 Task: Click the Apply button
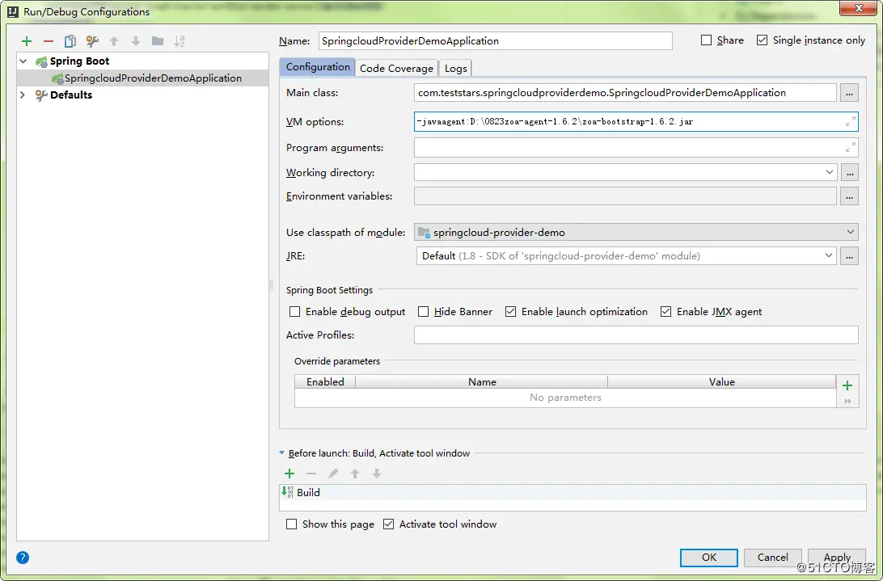[837, 558]
